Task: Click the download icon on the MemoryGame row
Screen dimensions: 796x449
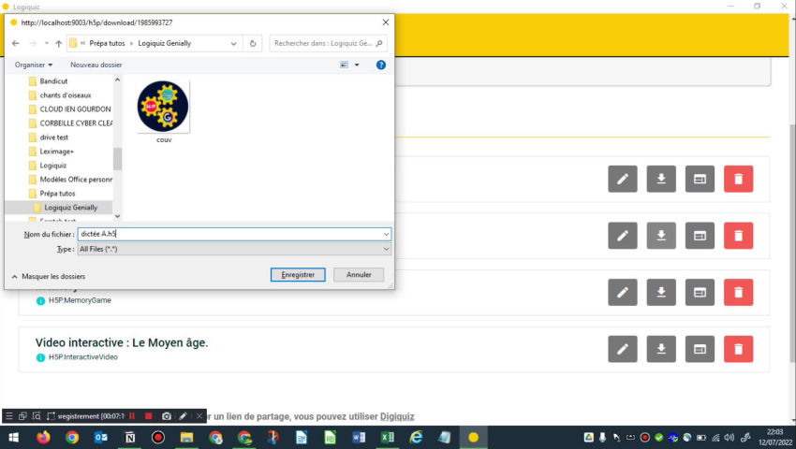Action: point(661,293)
